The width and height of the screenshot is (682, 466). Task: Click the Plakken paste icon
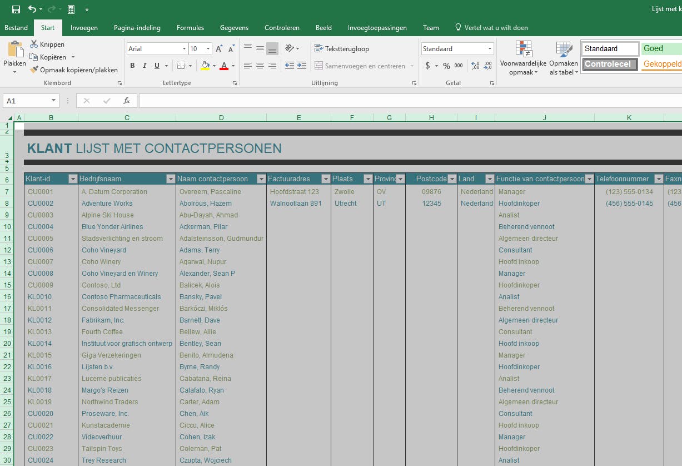click(x=14, y=53)
